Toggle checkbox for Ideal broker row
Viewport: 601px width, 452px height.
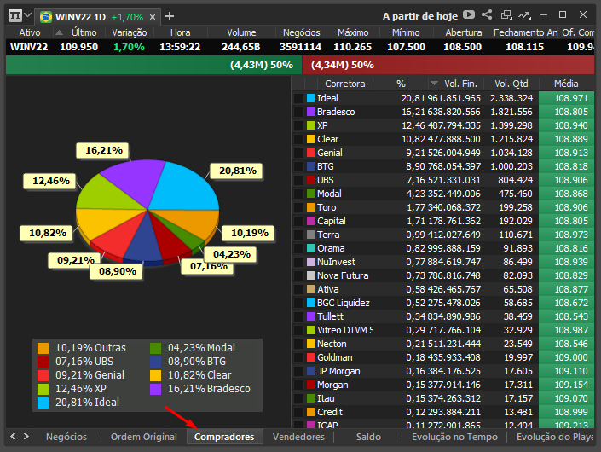click(x=298, y=98)
